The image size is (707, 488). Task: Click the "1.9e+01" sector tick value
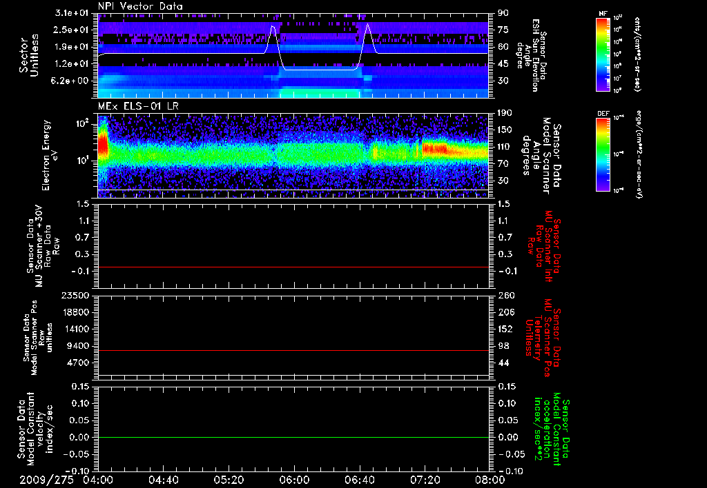pyautogui.click(x=72, y=47)
